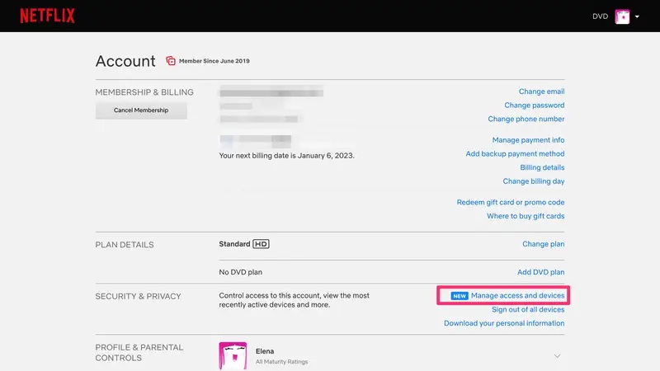The height and width of the screenshot is (371, 660).
Task: Click the Netflix logo
Action: tap(47, 16)
